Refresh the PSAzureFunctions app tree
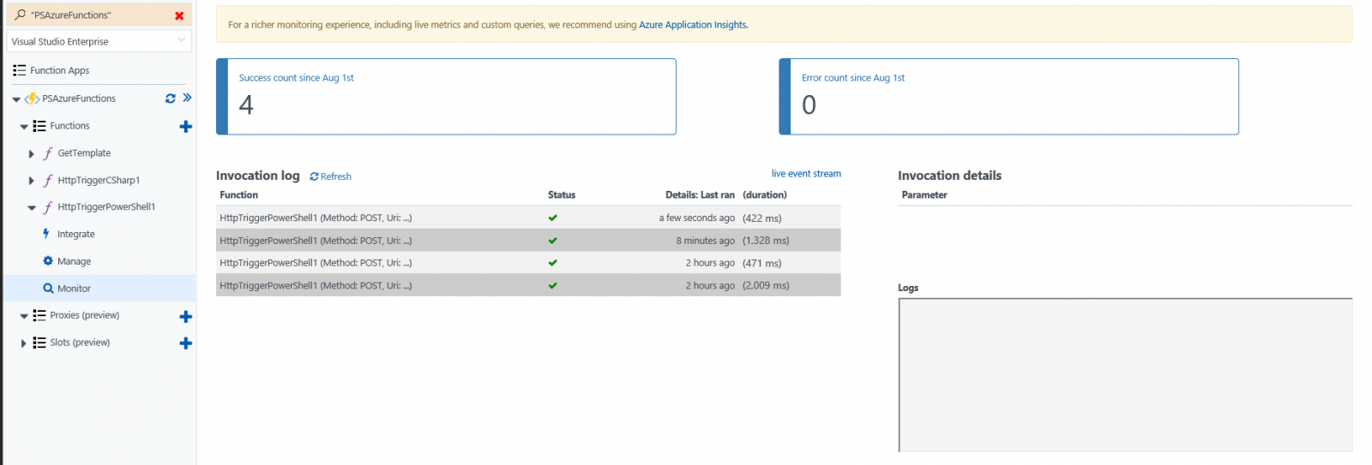The width and height of the screenshot is (1372, 465). pos(171,98)
